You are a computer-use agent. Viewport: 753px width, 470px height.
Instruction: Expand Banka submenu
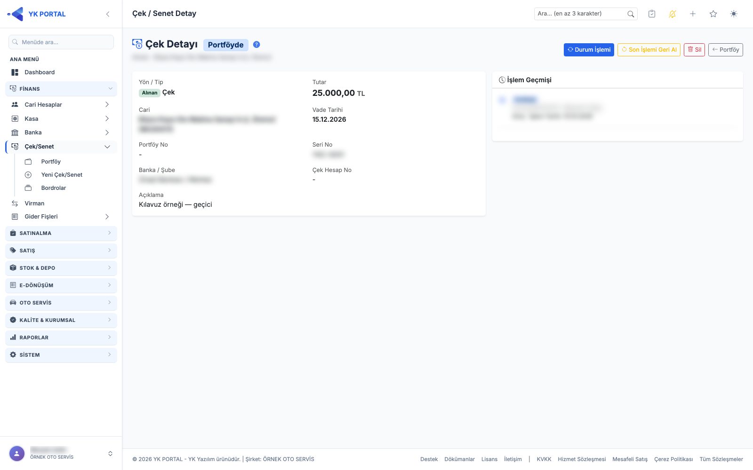(61, 133)
